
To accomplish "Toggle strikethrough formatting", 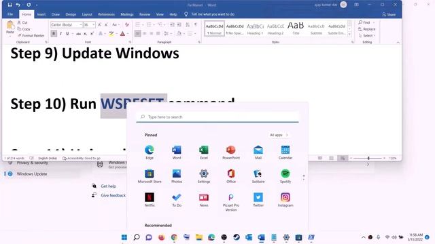I will pos(79,33).
